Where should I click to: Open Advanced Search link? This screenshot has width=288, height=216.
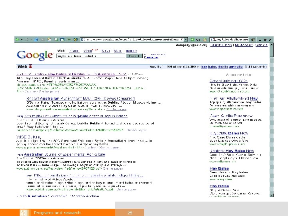[155, 54]
